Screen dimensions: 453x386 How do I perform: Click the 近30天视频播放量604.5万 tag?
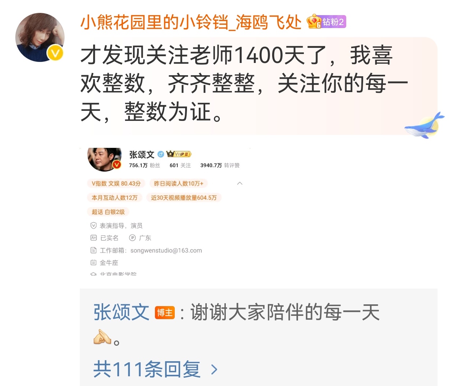(184, 198)
